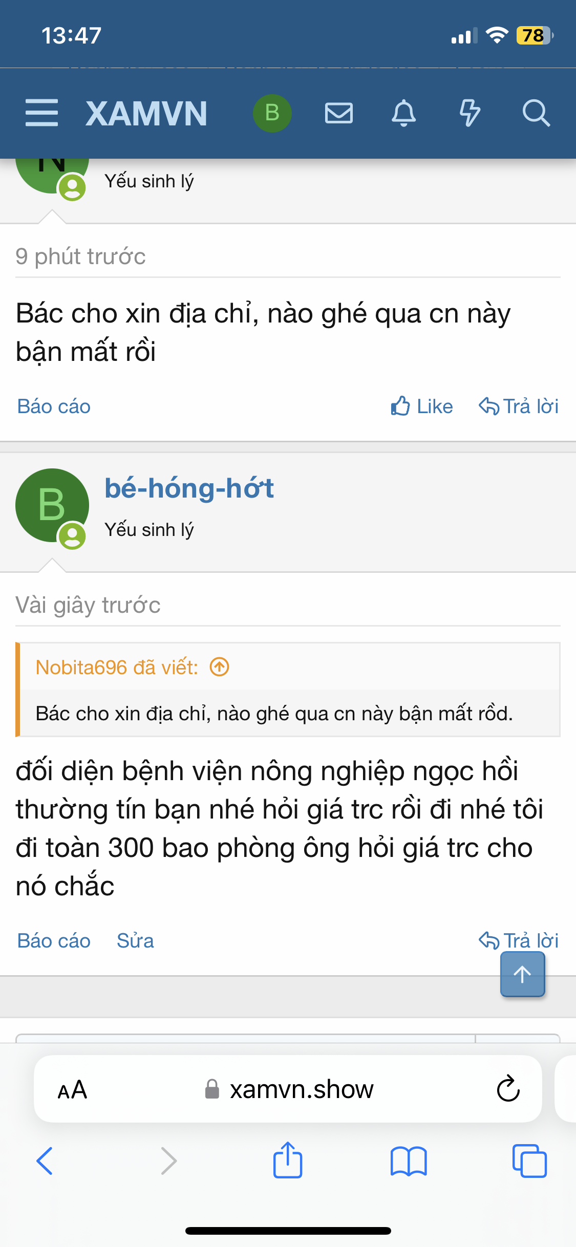This screenshot has width=576, height=1247.
Task: Open the inbox envelope icon
Action: [339, 113]
